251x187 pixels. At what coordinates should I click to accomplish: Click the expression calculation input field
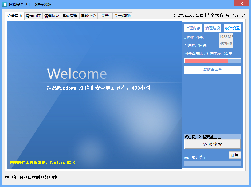[x=213, y=163]
